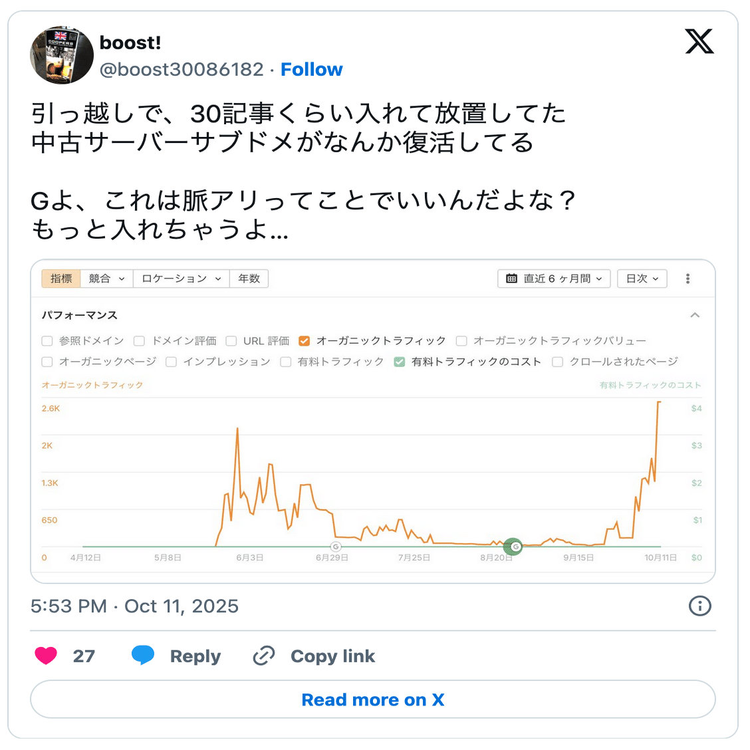
Task: Open the 日次 interval dropdown
Action: point(642,279)
